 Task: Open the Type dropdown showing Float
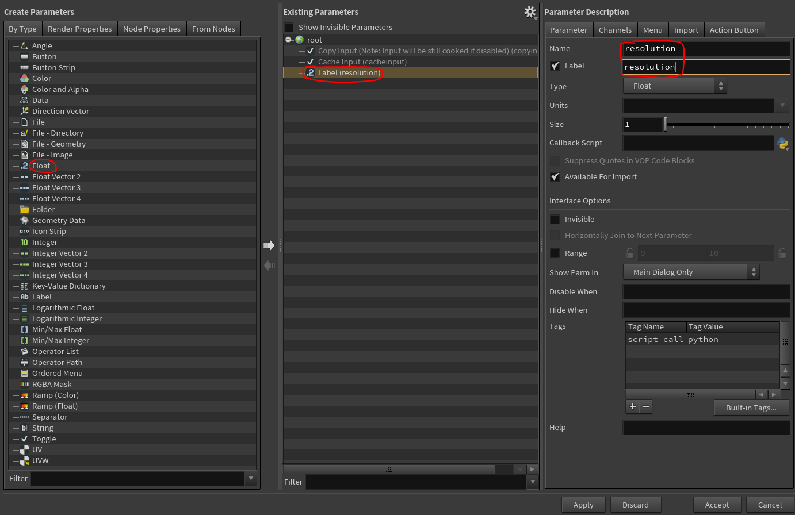[674, 86]
